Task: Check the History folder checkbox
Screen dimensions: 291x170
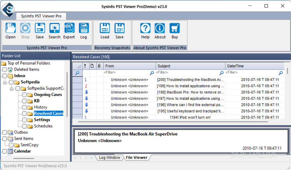Action: (24, 107)
